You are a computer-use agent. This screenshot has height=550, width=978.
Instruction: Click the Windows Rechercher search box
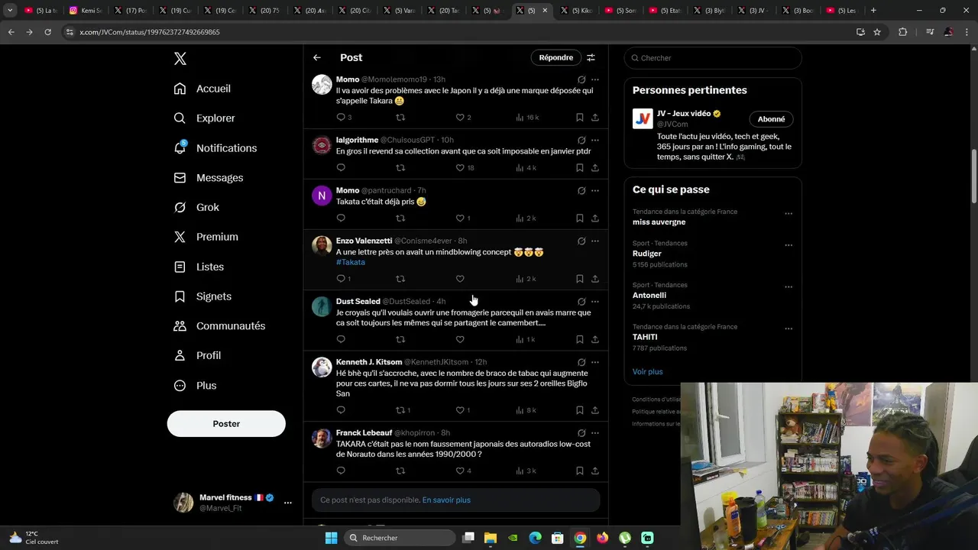click(x=399, y=538)
